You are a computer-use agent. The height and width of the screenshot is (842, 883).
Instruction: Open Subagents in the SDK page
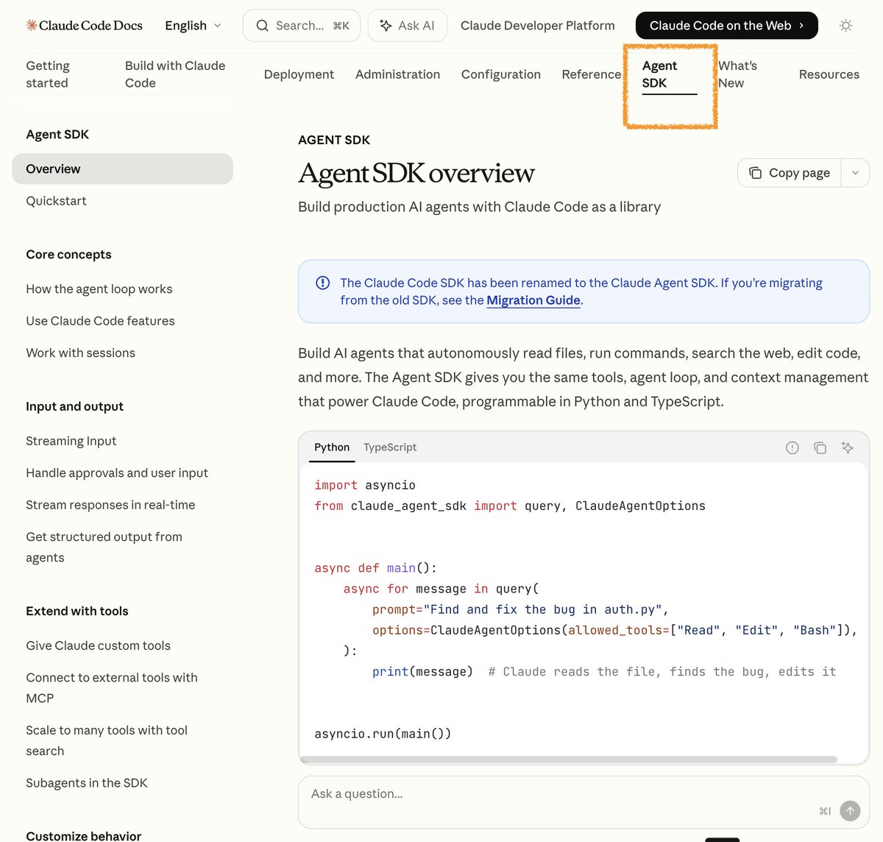point(87,783)
